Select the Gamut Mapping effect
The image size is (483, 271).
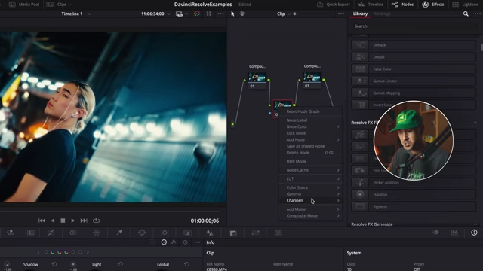pyautogui.click(x=414, y=93)
